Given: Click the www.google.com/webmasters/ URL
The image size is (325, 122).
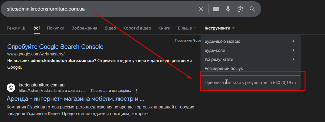Looking at the screenshot, I should click(36, 54).
